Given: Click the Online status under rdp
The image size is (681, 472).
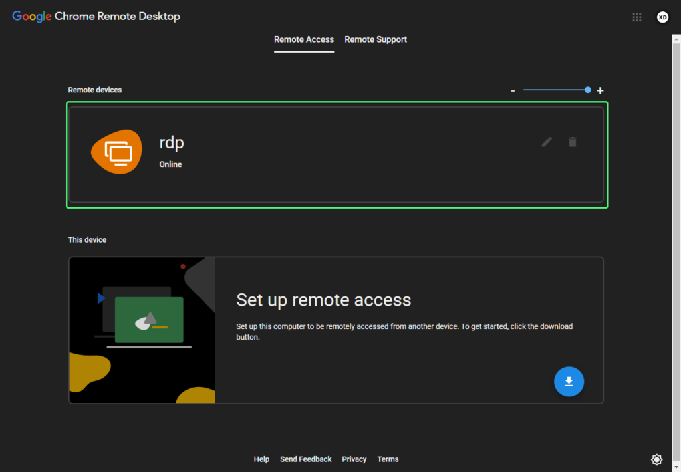Looking at the screenshot, I should (x=170, y=164).
